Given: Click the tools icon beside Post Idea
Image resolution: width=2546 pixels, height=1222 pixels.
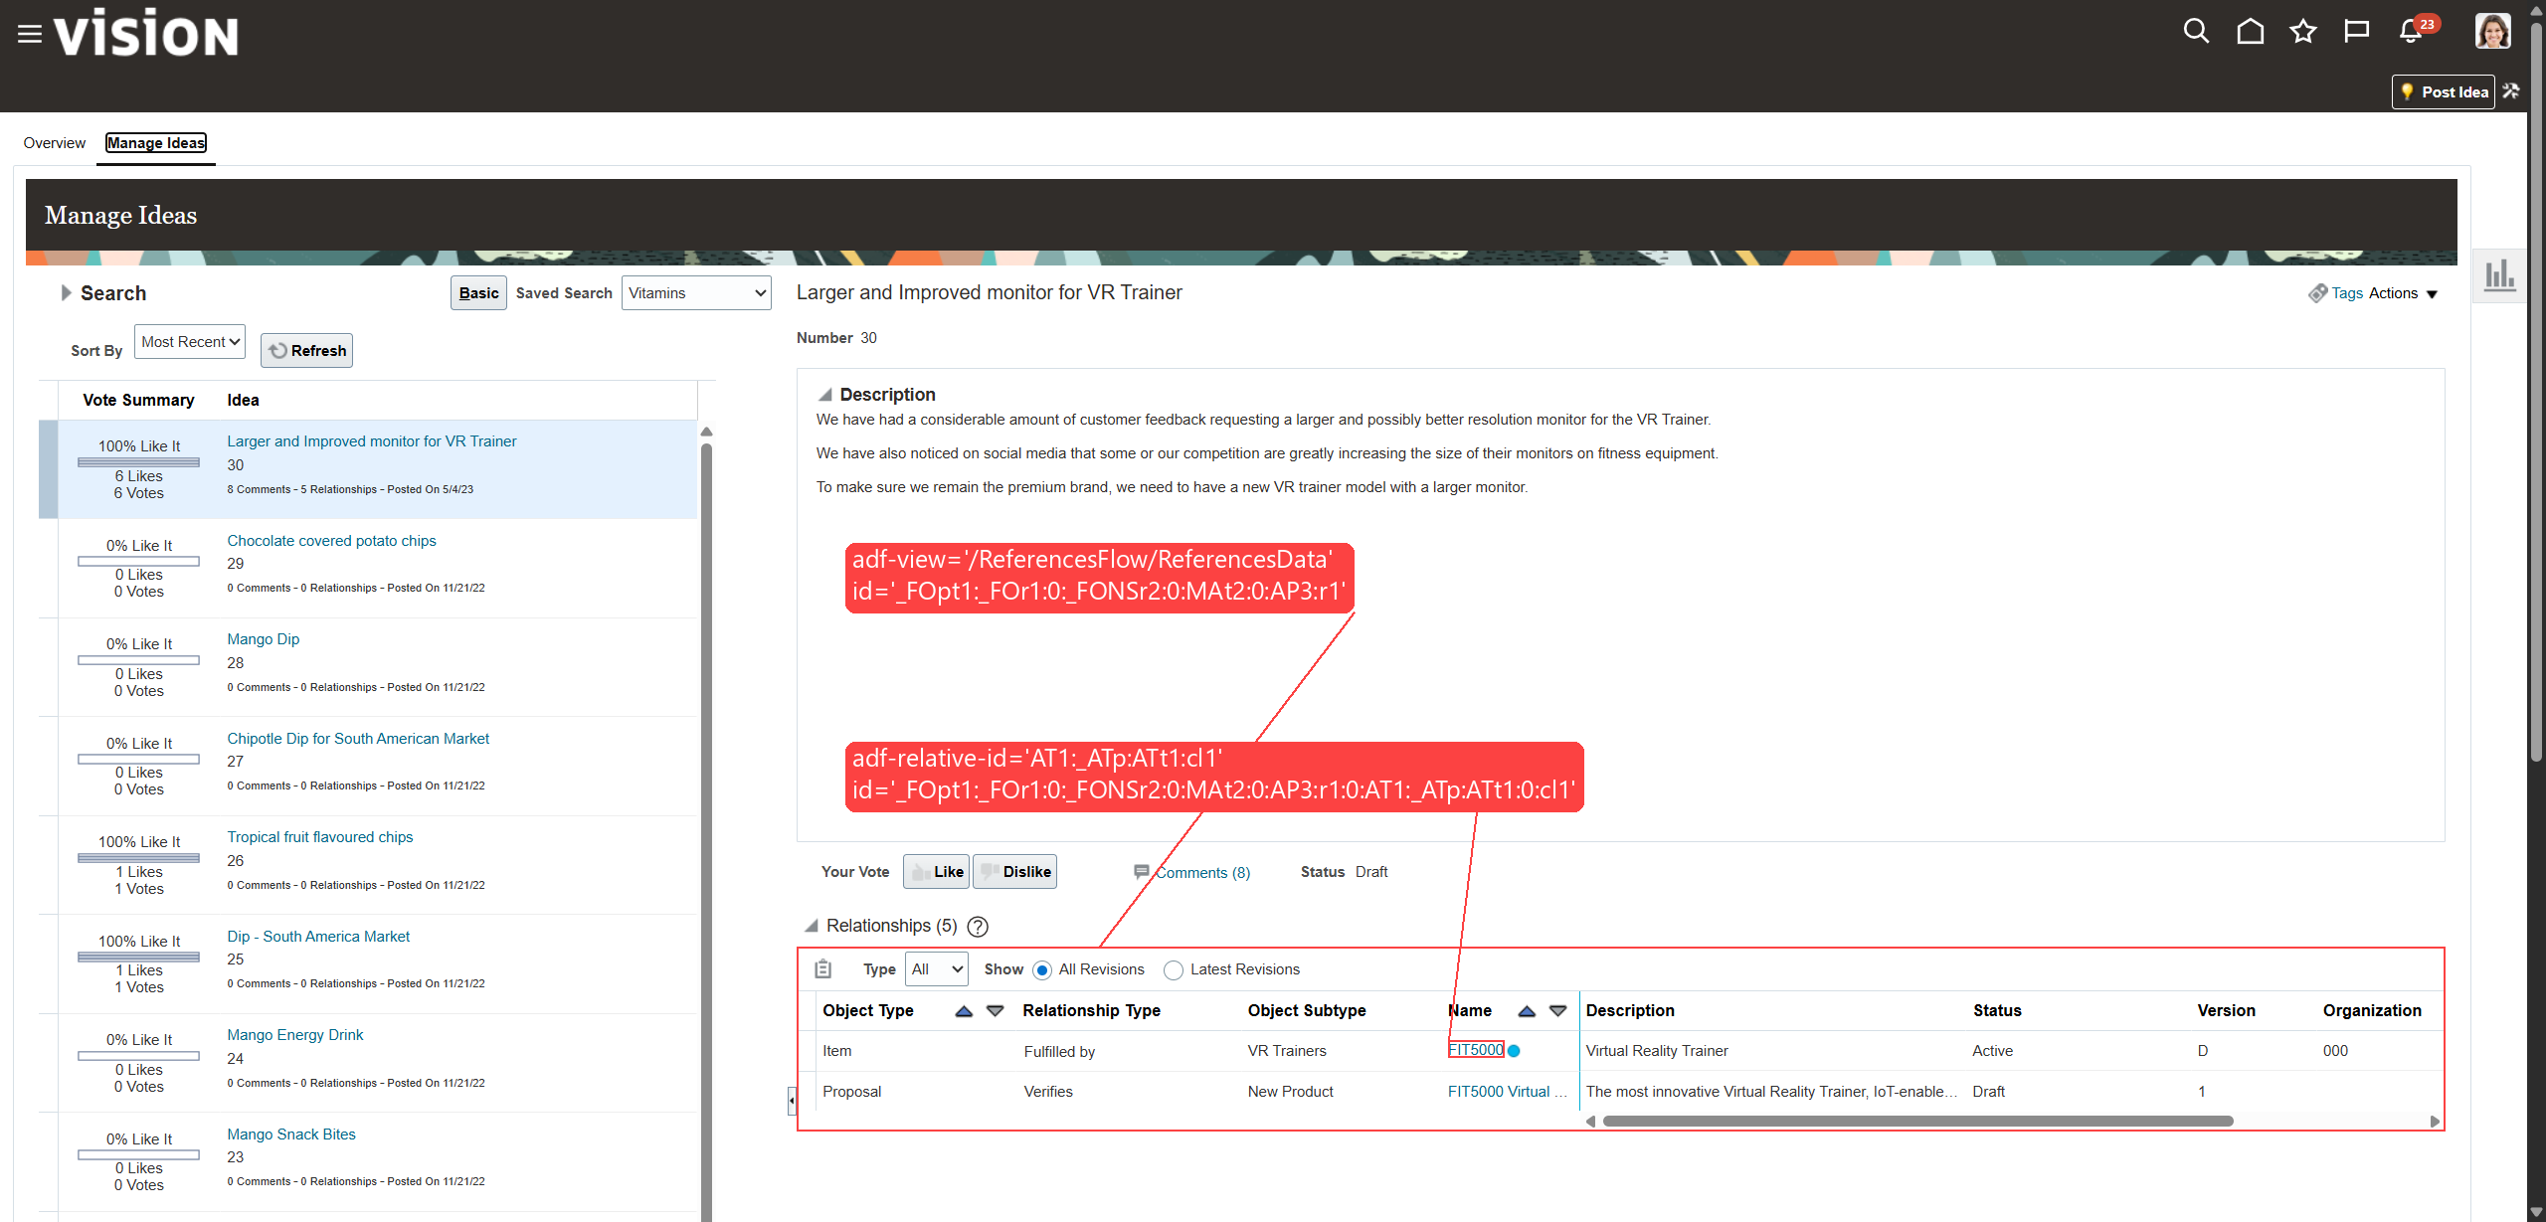Looking at the screenshot, I should (2512, 91).
